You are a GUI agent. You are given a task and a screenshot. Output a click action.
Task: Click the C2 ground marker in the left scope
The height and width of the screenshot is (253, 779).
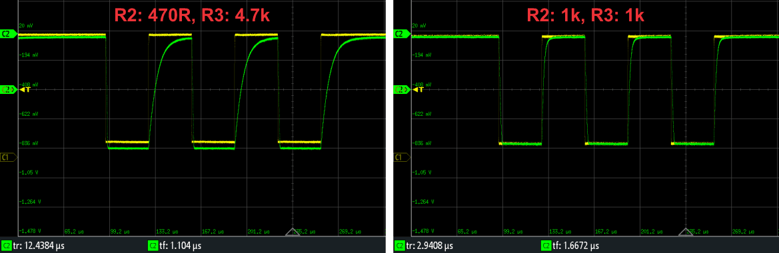point(9,34)
